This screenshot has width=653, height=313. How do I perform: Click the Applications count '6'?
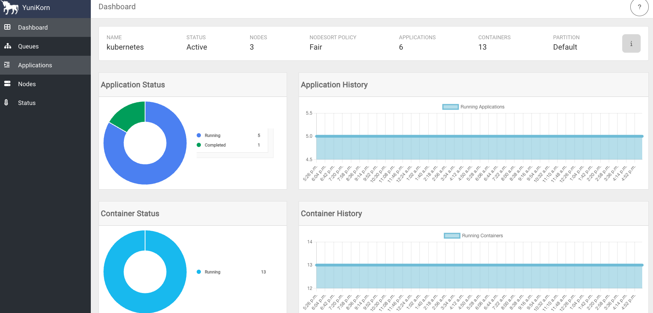[x=401, y=47]
